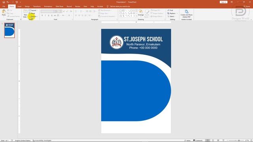Switch to the Transitions tab

click(37, 6)
